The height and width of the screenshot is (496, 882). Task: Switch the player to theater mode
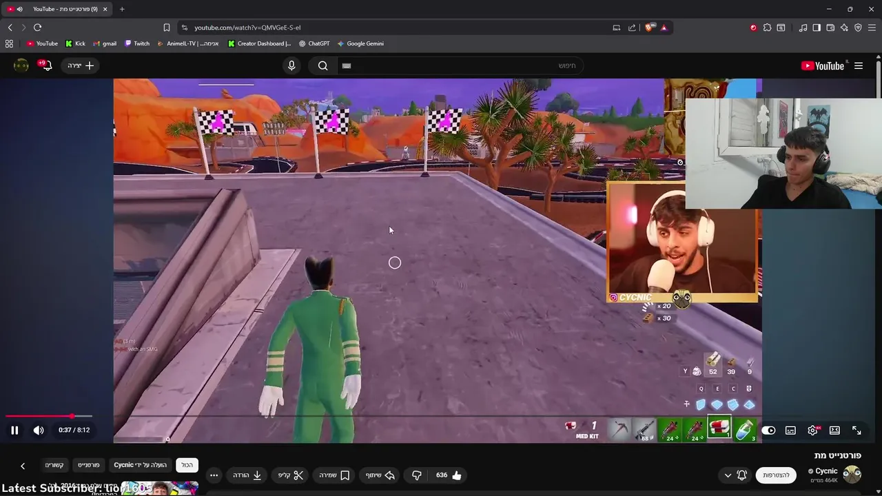[x=834, y=430]
